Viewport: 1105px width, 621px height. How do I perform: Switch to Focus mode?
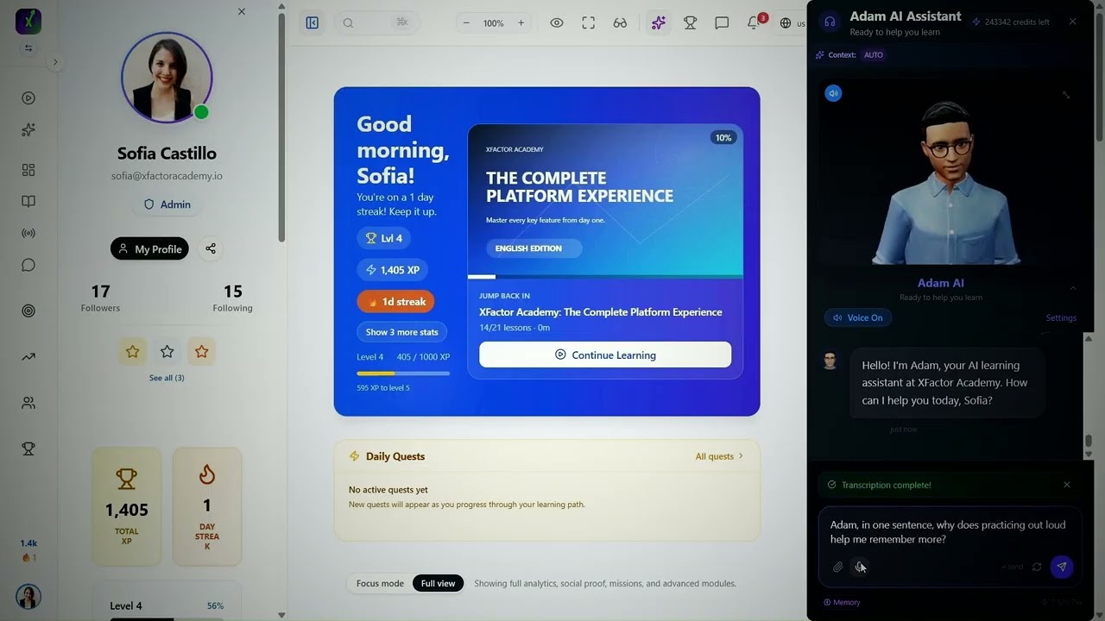pyautogui.click(x=380, y=584)
